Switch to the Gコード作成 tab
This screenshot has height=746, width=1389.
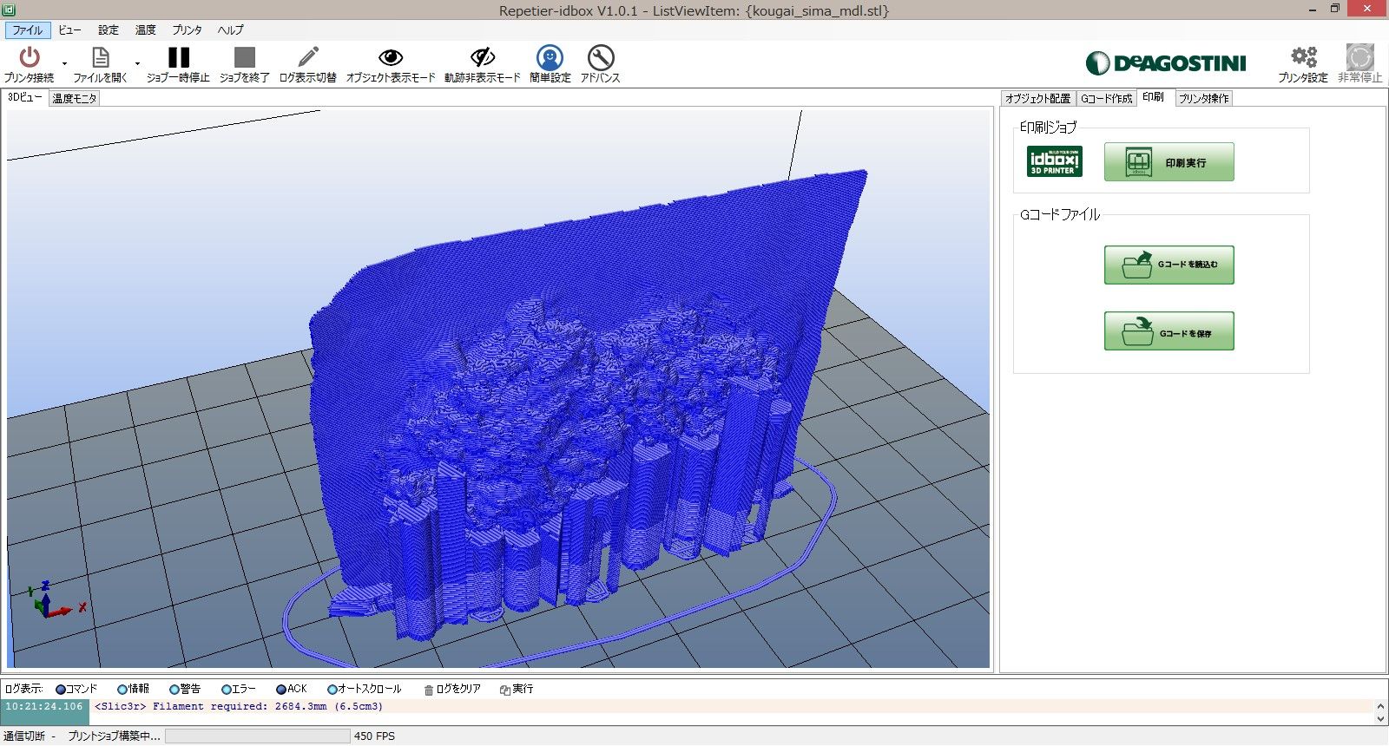pos(1106,99)
